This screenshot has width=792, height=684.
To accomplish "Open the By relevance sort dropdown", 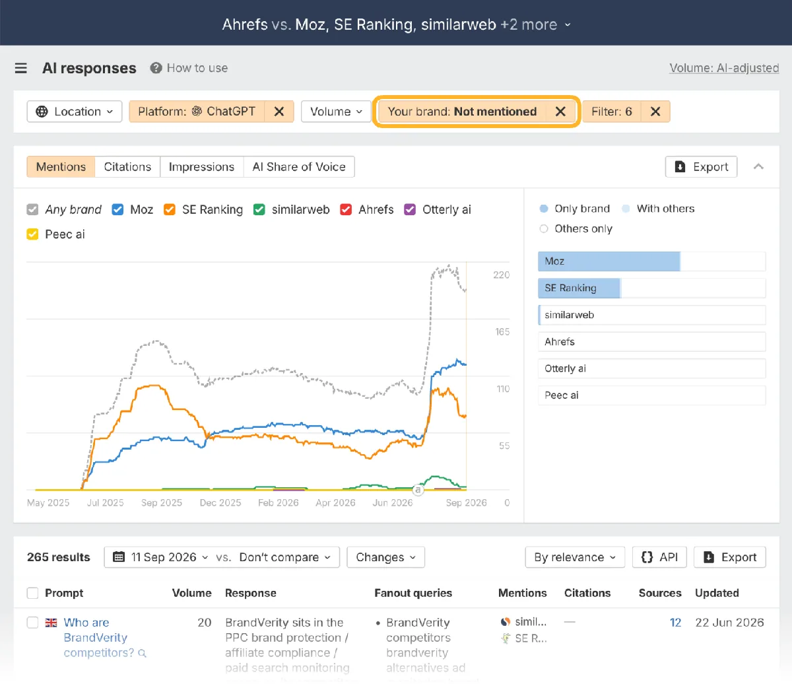I will point(575,557).
